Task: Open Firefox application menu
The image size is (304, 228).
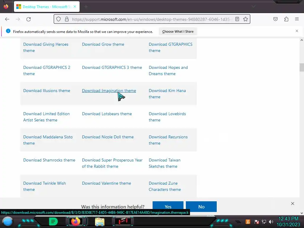Action: click(297, 19)
